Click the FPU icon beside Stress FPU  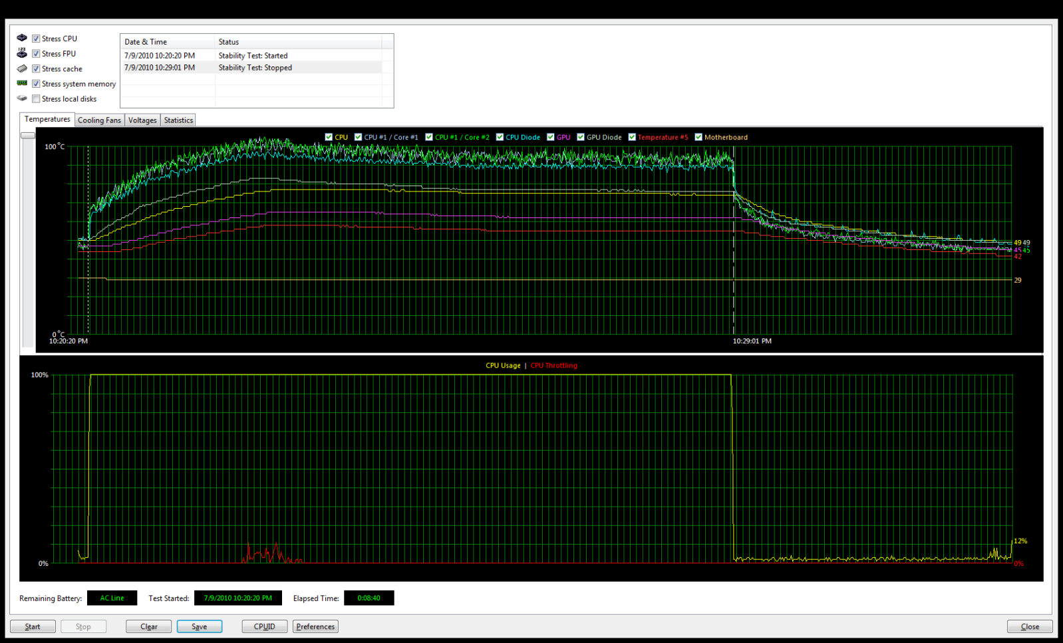coord(22,53)
